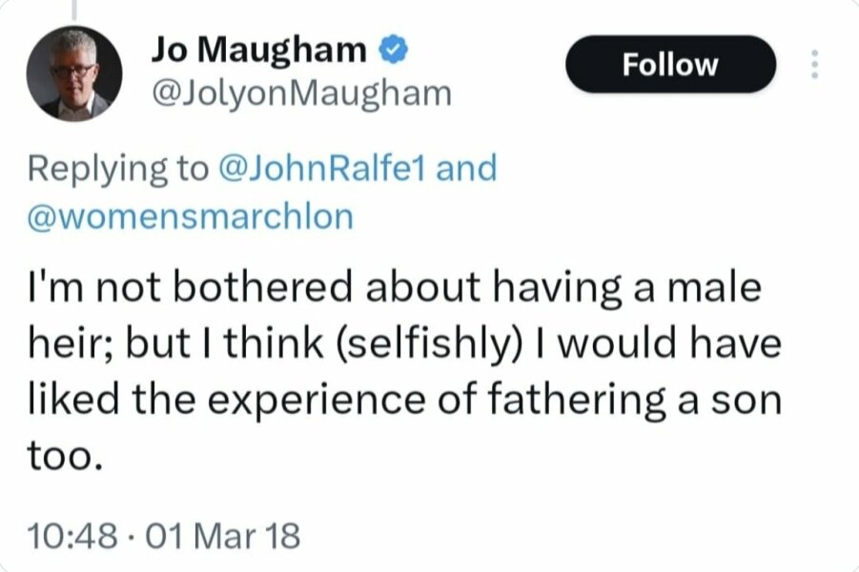This screenshot has height=572, width=859.
Task: Select the 01 Mar 18 date
Action: tap(218, 537)
